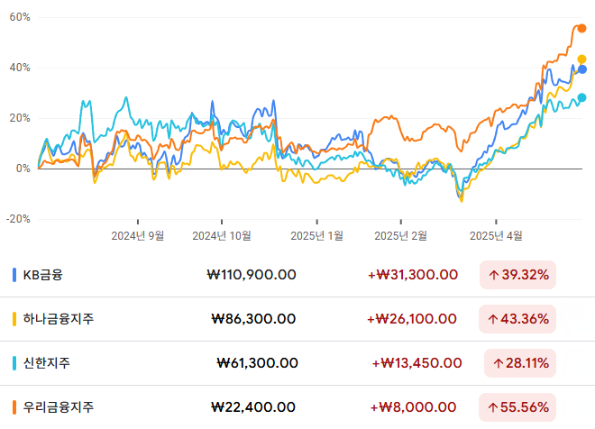Click the yellow color bar beside 하나금융지주
The width and height of the screenshot is (595, 429).
point(14,318)
